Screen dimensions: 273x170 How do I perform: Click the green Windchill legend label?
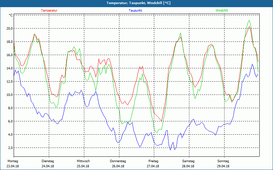[x=221, y=11]
